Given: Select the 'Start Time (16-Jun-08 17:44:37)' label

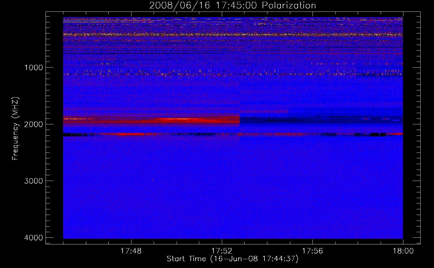Looking at the screenshot, I should tap(233, 259).
